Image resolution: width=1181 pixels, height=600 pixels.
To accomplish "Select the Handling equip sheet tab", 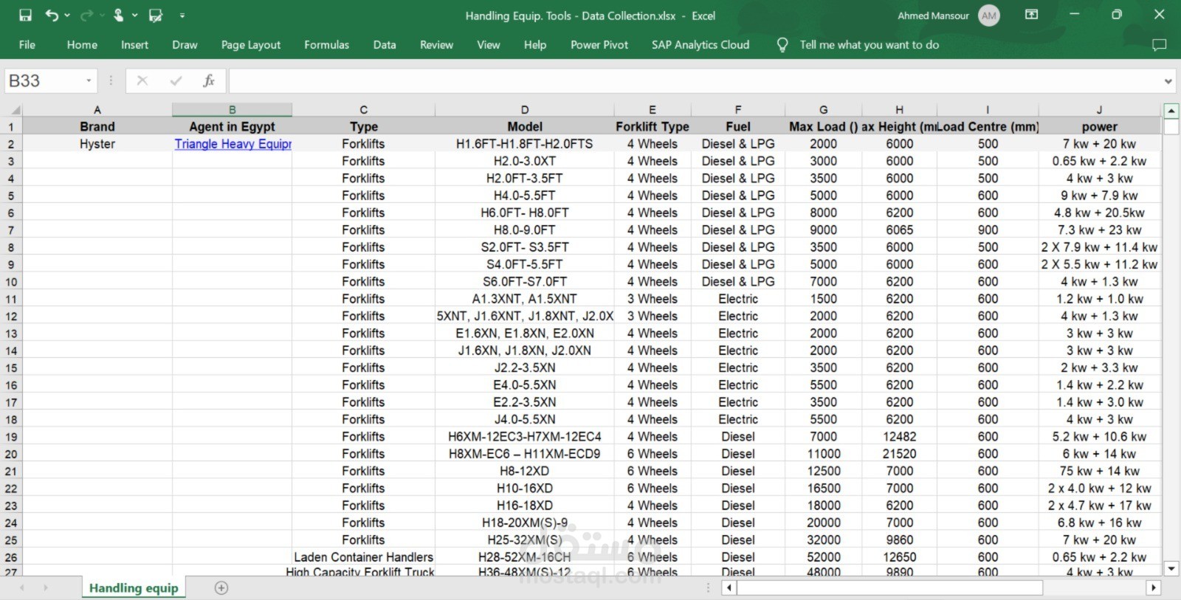I will point(134,588).
